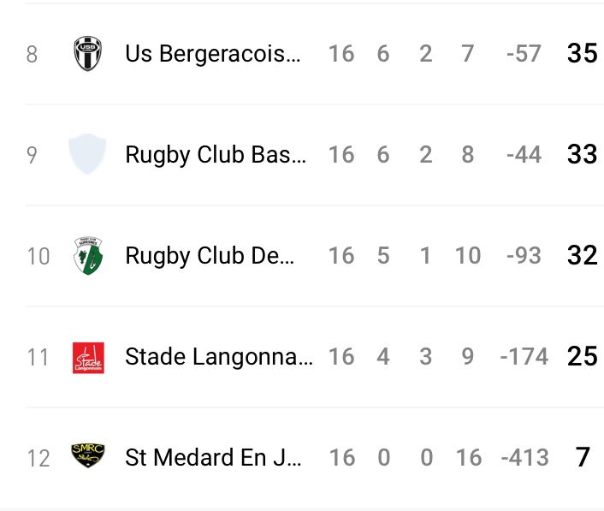Viewport: 604px width, 511px height.
Task: Click the yellow SMRC club badge
Action: coord(87,457)
